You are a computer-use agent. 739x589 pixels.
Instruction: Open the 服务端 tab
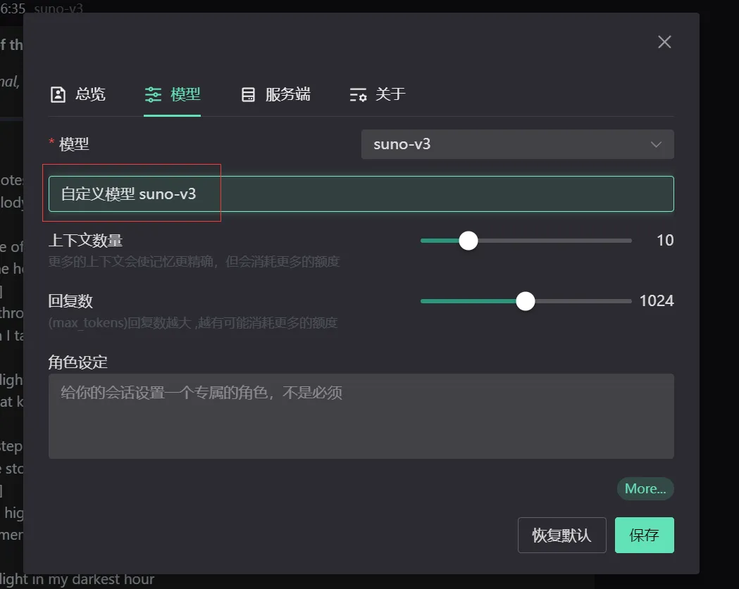point(287,94)
